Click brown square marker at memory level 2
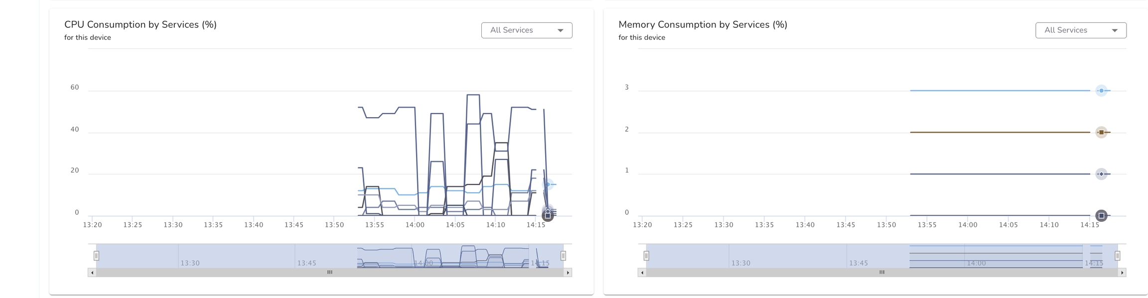1148x298 pixels. pyautogui.click(x=1101, y=132)
